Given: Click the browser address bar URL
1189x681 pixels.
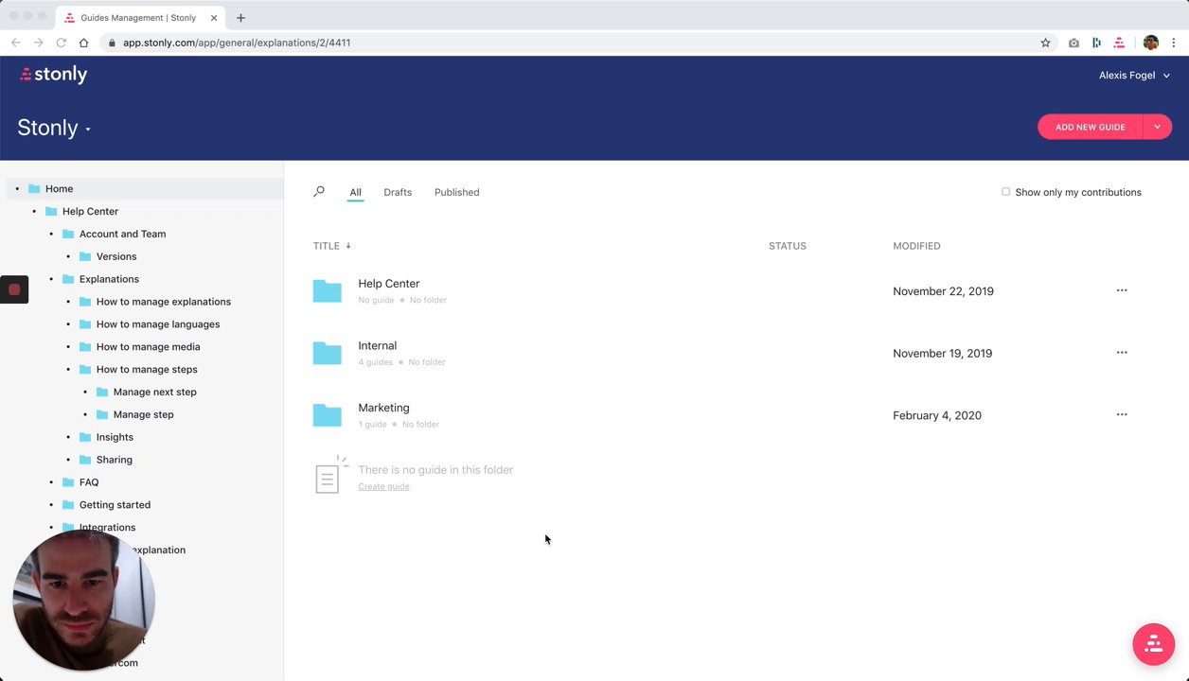Looking at the screenshot, I should tap(237, 43).
